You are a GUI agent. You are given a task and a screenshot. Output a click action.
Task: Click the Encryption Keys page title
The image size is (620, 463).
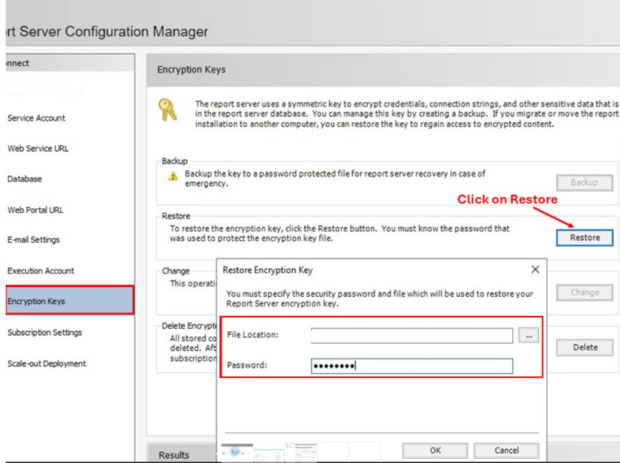[x=191, y=69]
